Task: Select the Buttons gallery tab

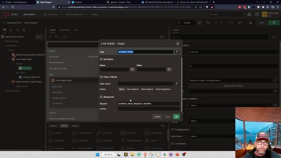Action: coord(75,126)
